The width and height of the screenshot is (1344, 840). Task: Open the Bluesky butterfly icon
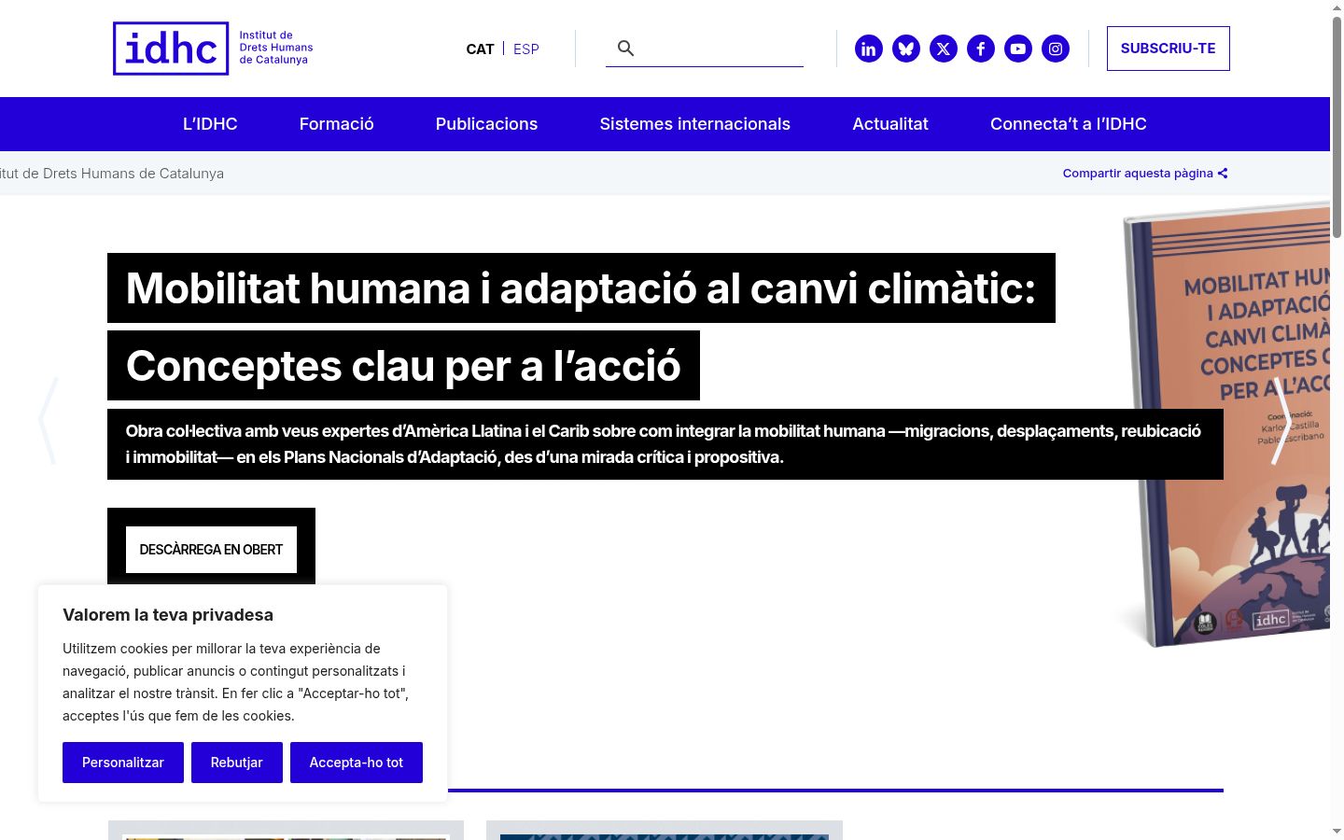click(906, 49)
